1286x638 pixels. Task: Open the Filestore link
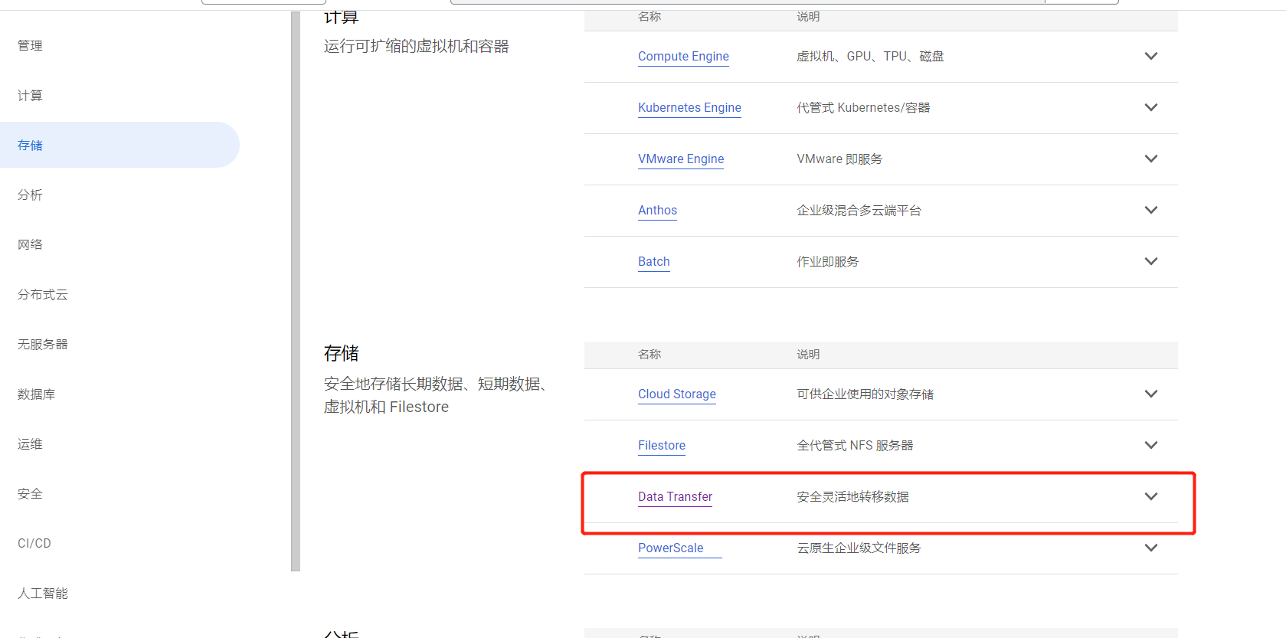tap(662, 446)
